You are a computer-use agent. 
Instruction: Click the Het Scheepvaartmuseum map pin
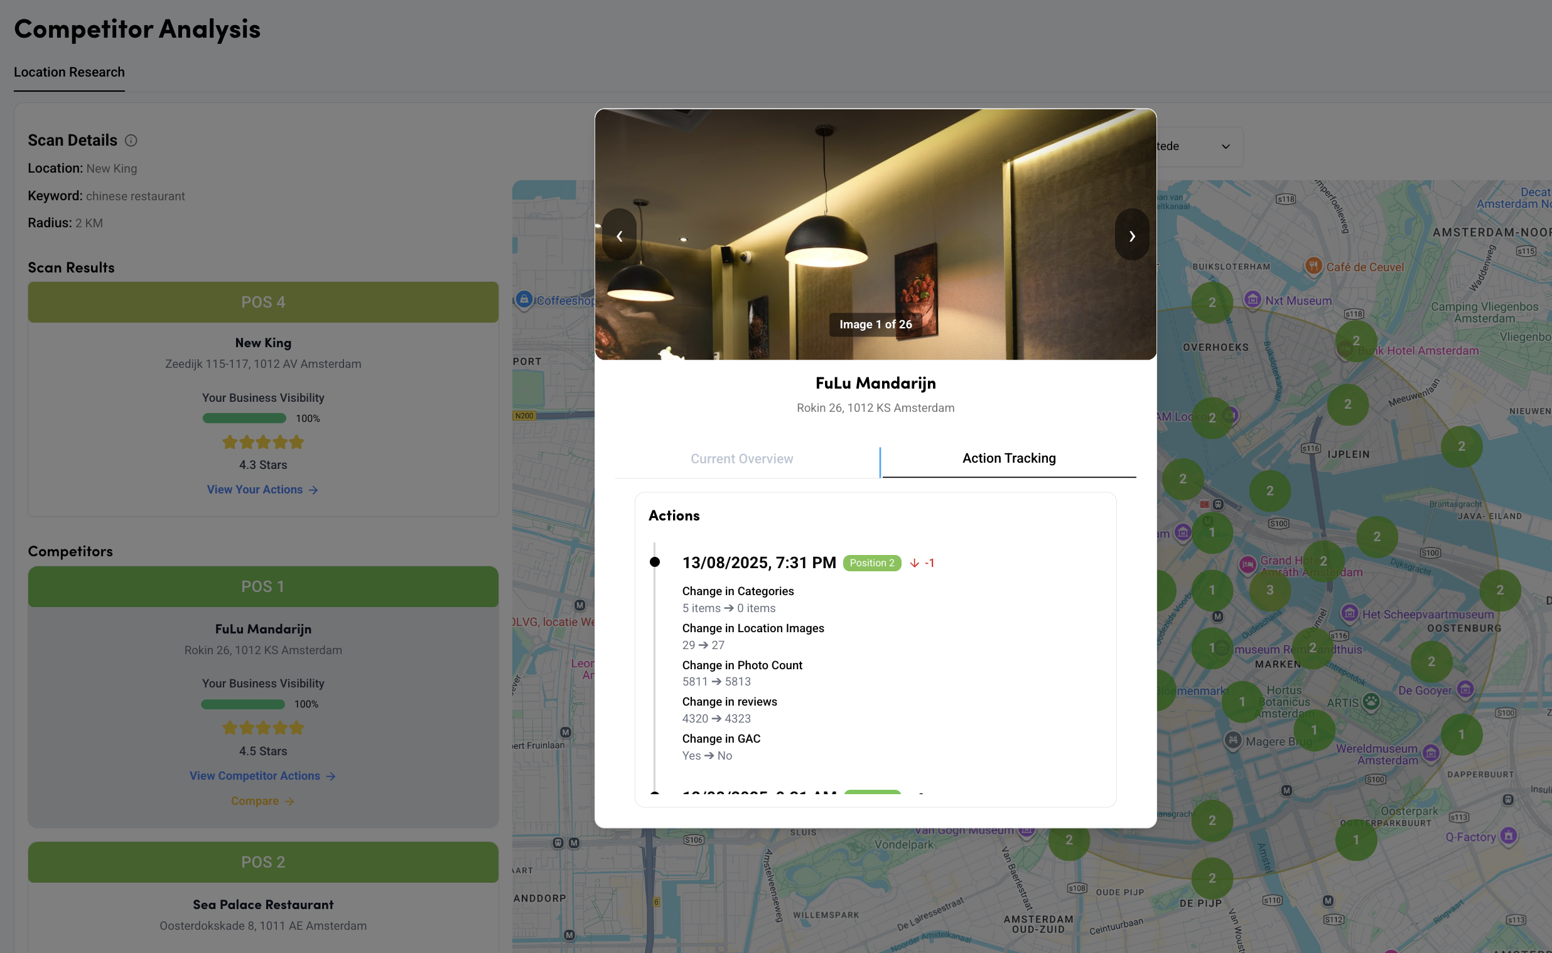(x=1349, y=613)
